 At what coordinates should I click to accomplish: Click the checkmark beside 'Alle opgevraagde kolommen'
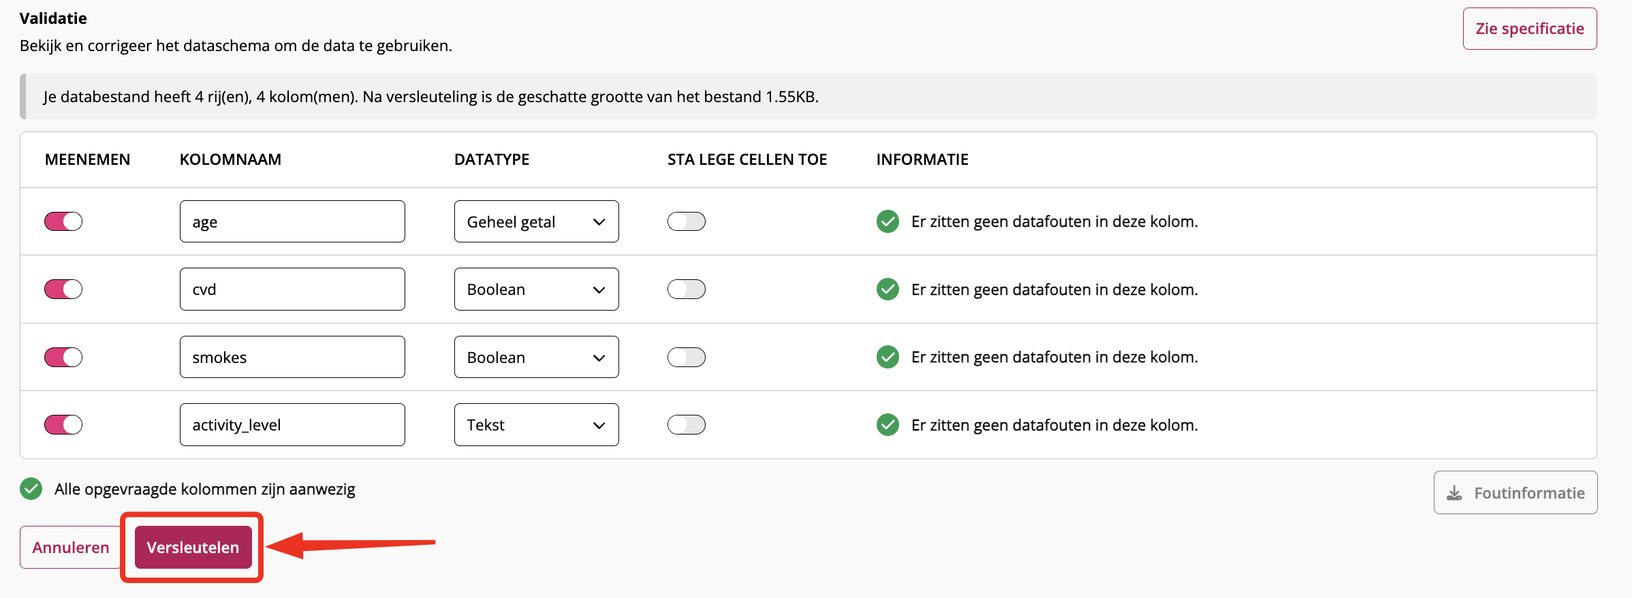click(31, 489)
